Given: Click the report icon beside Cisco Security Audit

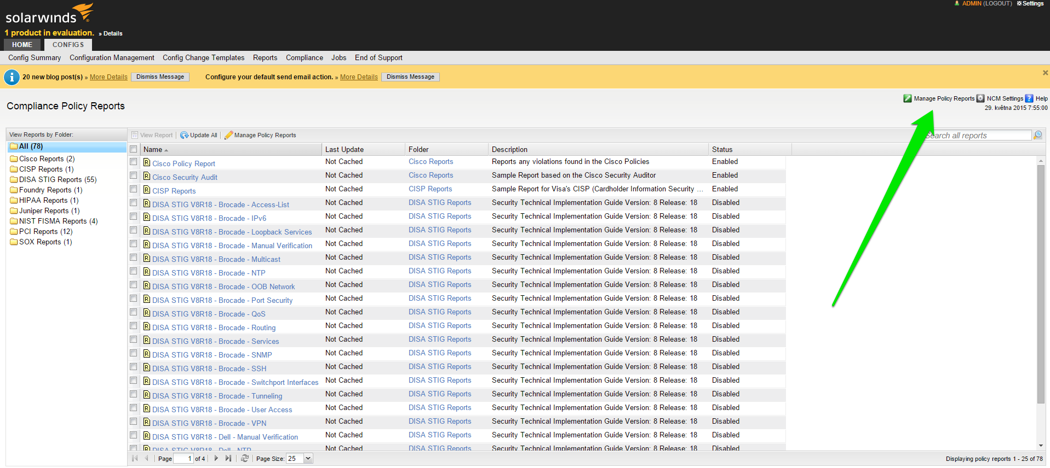Looking at the screenshot, I should tap(147, 176).
